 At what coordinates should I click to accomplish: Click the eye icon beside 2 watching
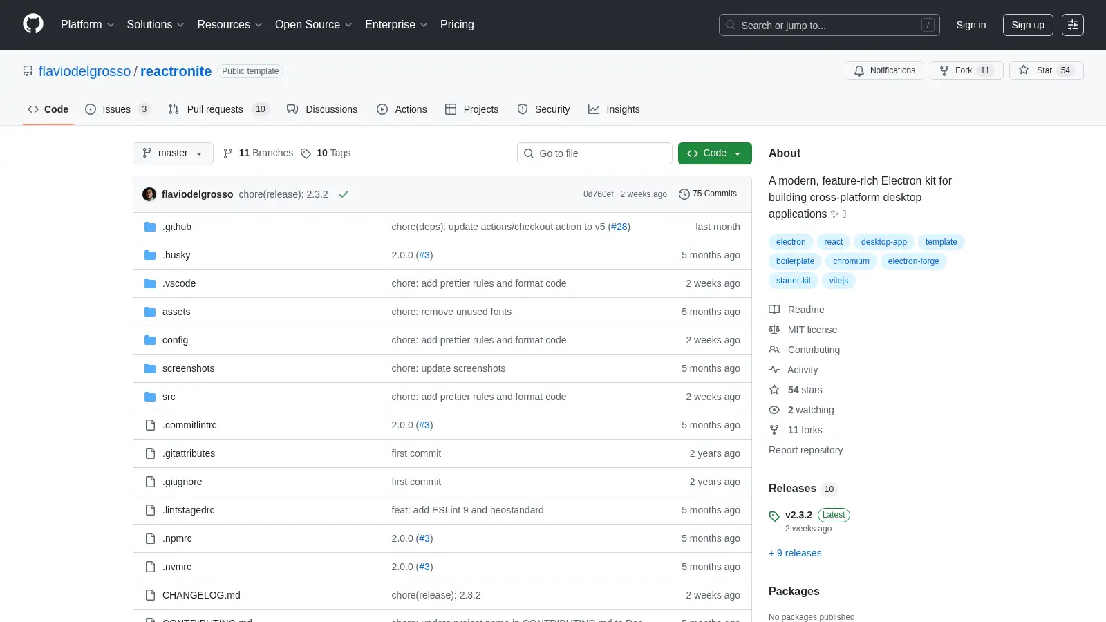coord(774,410)
